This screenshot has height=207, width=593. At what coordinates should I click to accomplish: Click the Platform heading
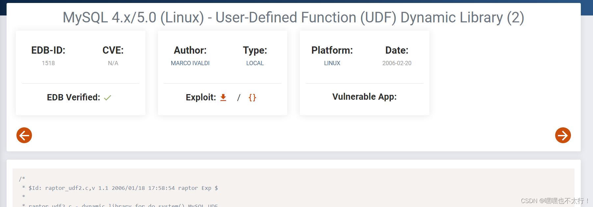332,50
